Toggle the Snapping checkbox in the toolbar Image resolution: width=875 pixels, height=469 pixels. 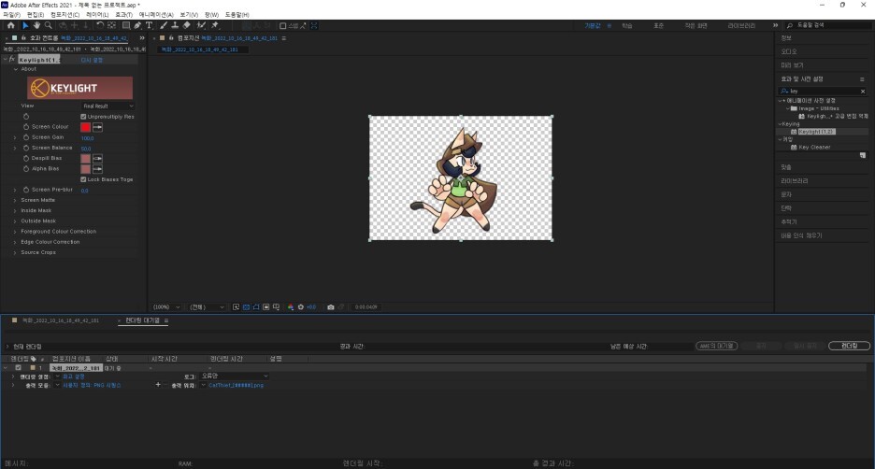coord(283,25)
